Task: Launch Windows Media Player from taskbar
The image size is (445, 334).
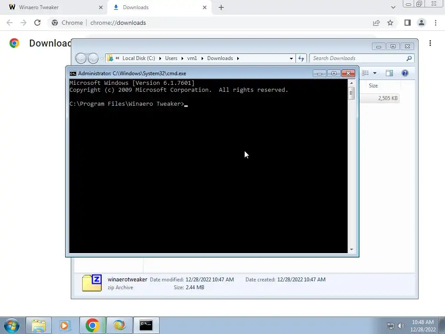Action: [65, 325]
